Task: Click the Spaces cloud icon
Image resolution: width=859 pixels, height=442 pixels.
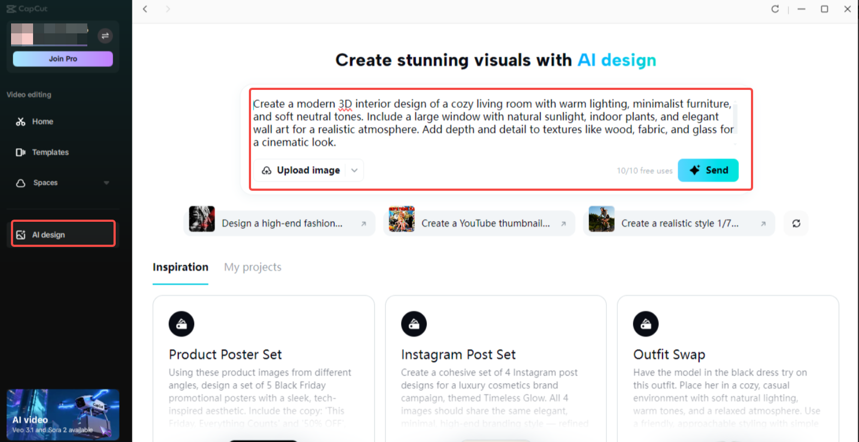Action: [21, 183]
